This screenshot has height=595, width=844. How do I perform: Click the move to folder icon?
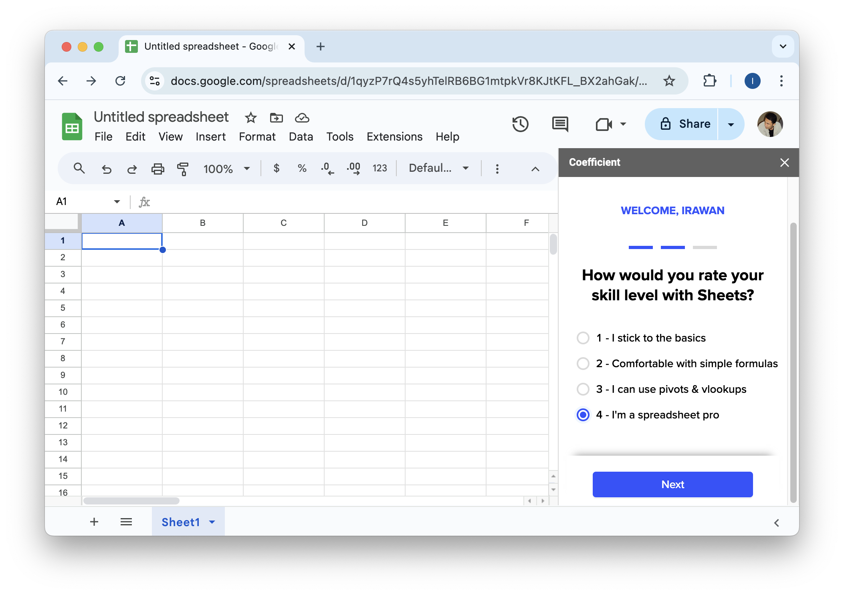[x=276, y=118]
